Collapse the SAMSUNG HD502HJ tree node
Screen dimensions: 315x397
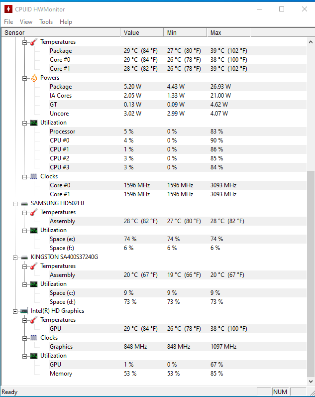point(15,204)
